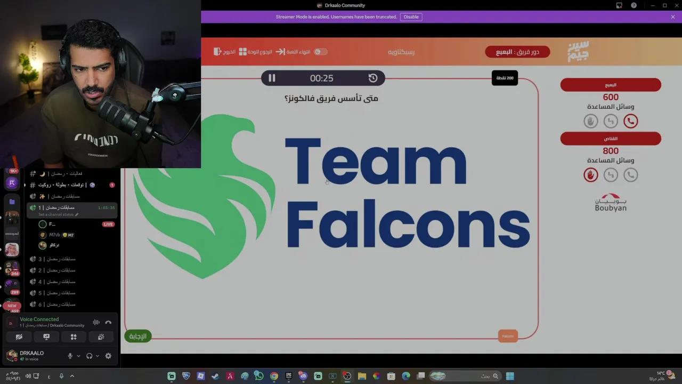Open server with 346 notification badge
The width and height of the screenshot is (682, 384).
(12, 267)
